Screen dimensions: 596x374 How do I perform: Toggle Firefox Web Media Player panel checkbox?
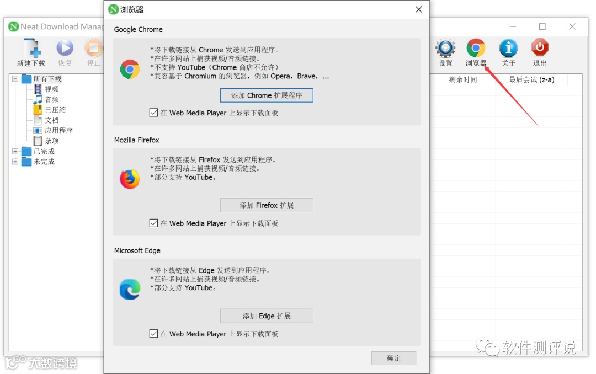(x=153, y=223)
